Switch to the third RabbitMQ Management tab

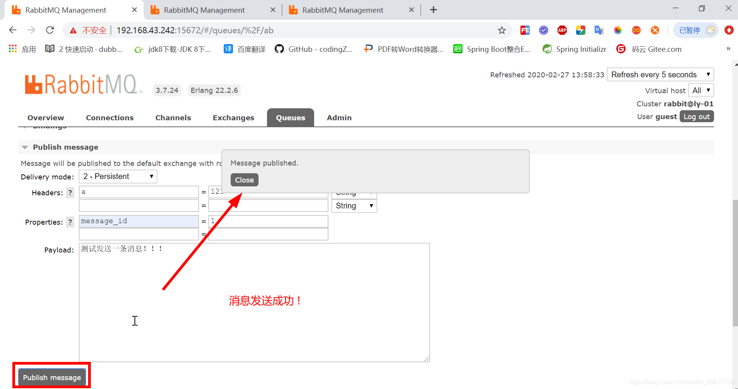(343, 10)
